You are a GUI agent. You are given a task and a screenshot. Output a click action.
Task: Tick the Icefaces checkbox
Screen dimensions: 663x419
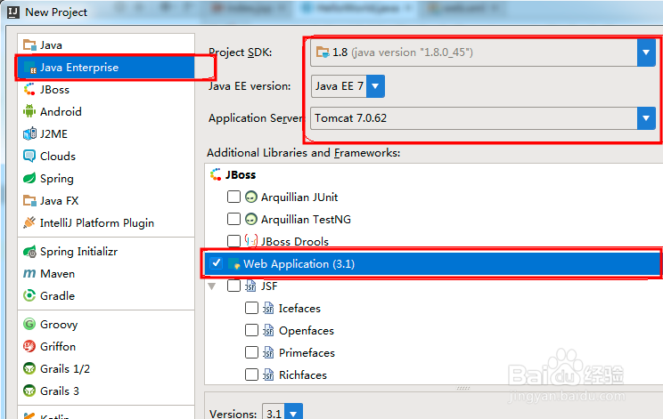(251, 308)
